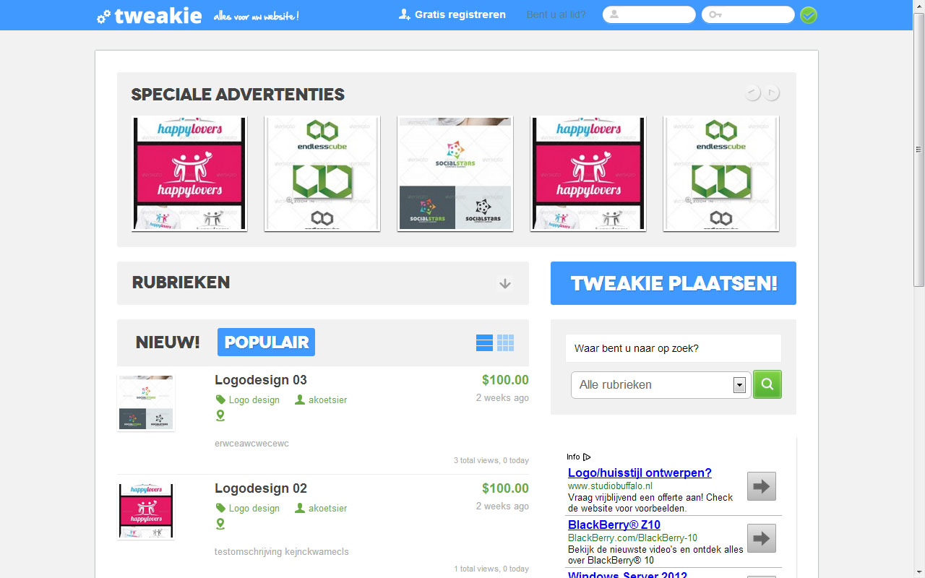925x578 pixels.
Task: Open the first happylovers special ad thumbnail
Action: coord(189,174)
